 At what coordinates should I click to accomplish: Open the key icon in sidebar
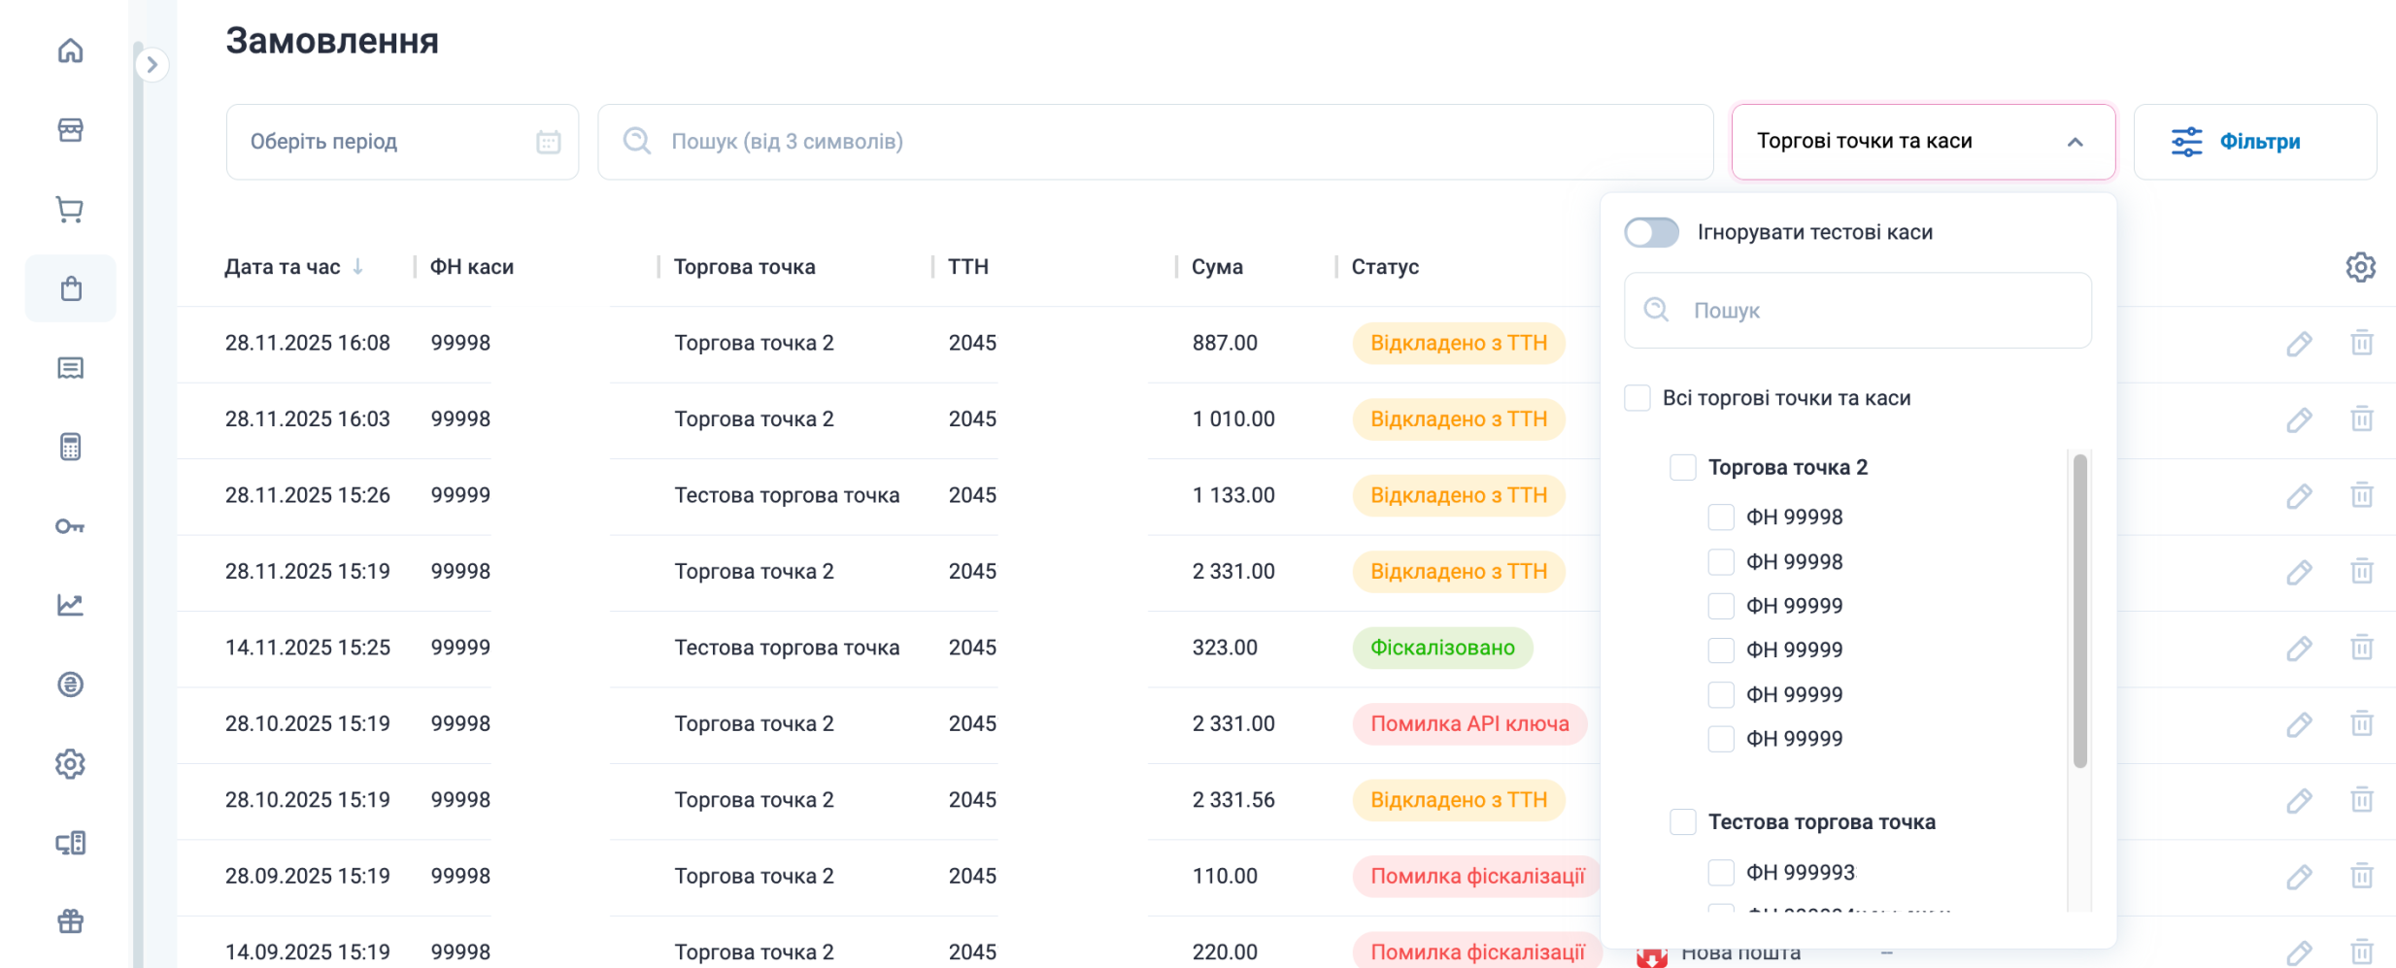point(70,526)
